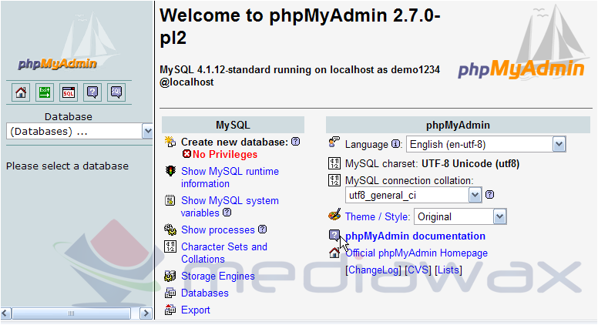Open the Databases link
The image size is (598, 325).
[x=205, y=293]
